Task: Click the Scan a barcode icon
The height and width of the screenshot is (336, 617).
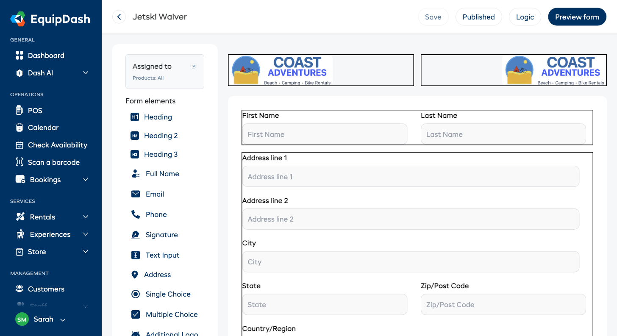Action: click(x=19, y=162)
